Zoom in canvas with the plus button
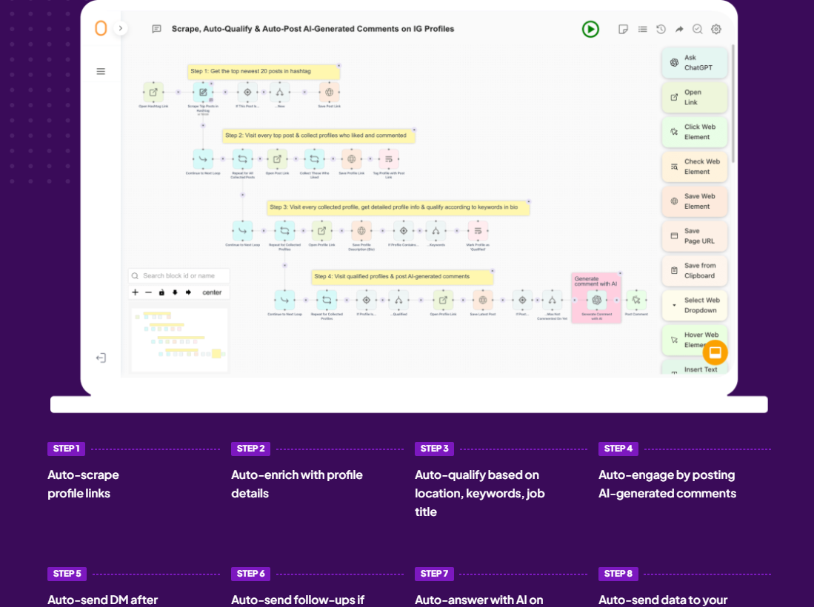Viewport: 814px width, 607px height. [135, 292]
